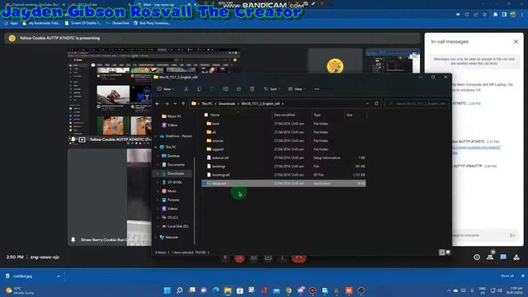This screenshot has height=297, width=528.
Task: Click the Paste icon in Explorer toolbar
Action: (213, 89)
